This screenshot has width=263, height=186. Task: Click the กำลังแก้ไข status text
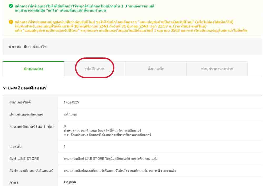point(37,47)
